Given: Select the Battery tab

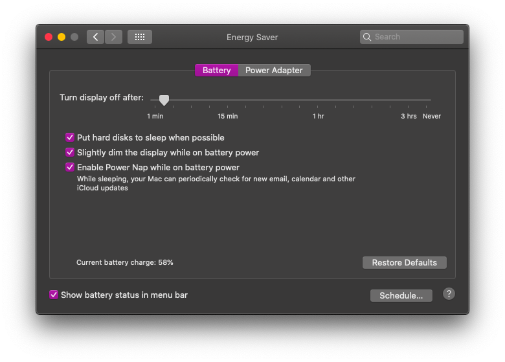Looking at the screenshot, I should (x=216, y=70).
